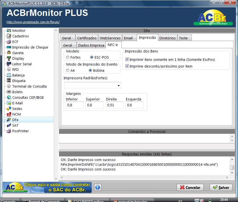Image resolution: width=238 pixels, height=202 pixels.
Task: Open the projetoacbr forum link
Action: click(33, 22)
